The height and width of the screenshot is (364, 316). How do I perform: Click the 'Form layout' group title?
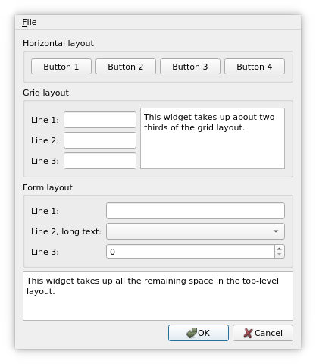48,187
